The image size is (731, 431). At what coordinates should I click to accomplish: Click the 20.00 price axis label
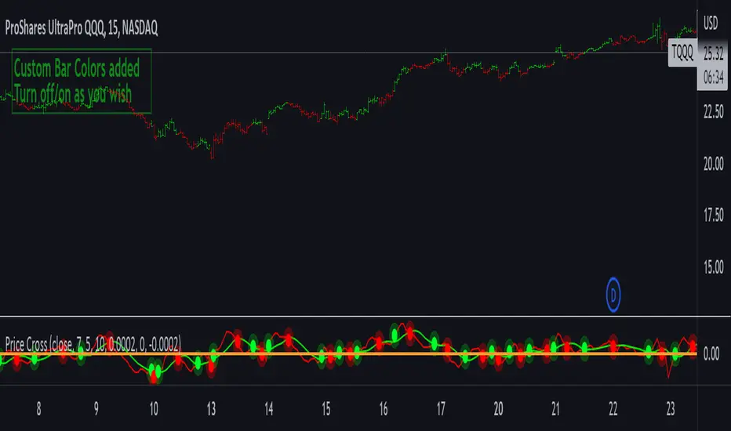tap(713, 164)
